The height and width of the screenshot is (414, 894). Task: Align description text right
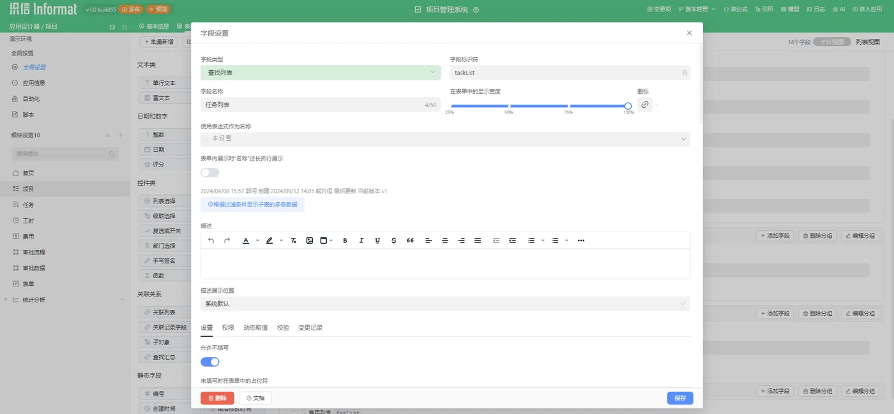[461, 240]
